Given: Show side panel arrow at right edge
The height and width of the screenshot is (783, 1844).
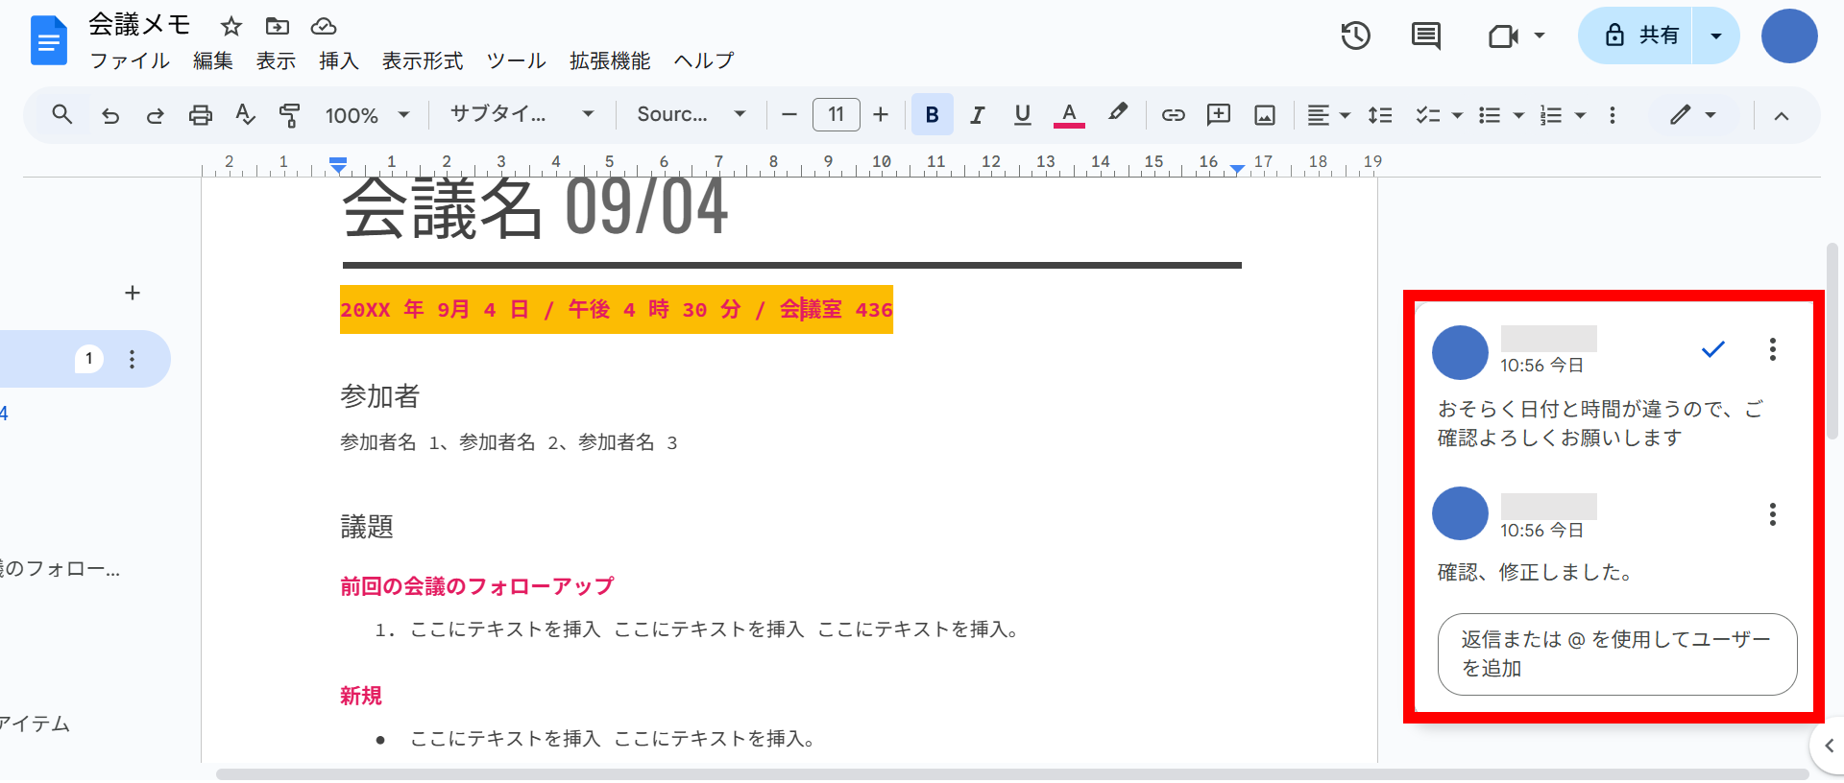Looking at the screenshot, I should click(x=1828, y=746).
